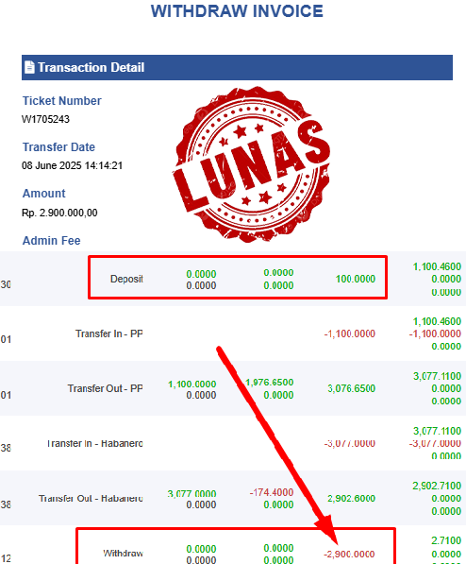Select the 2.7100 balance in Withdraw row

point(446,540)
